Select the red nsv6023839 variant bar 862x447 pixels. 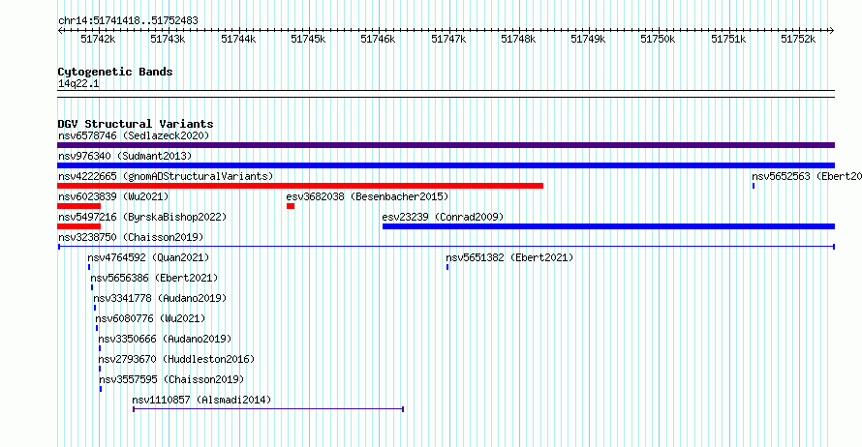pos(78,206)
